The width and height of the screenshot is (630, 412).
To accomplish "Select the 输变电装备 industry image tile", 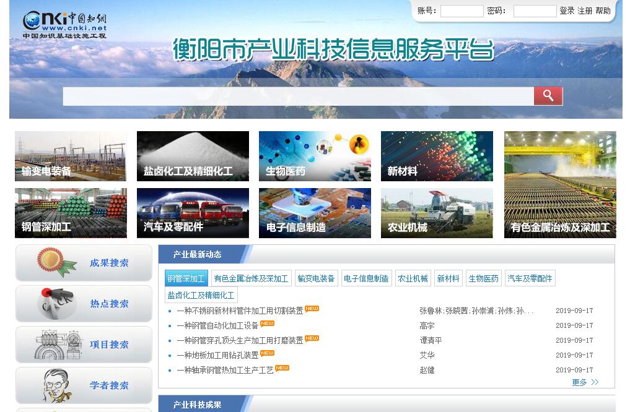I will click(71, 156).
